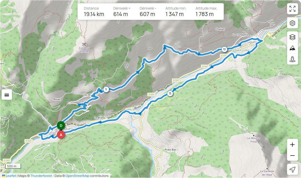Center map on my location arrow
Viewport: 301px width, 178px height.
pyautogui.click(x=292, y=169)
